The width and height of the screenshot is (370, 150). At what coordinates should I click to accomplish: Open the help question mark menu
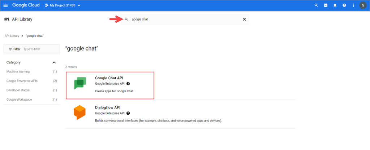click(x=344, y=5)
